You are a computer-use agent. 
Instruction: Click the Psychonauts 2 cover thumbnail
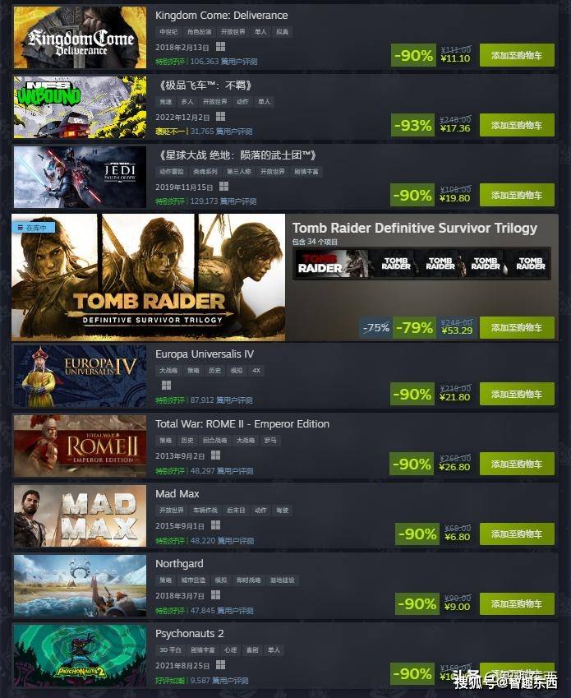coord(80,655)
